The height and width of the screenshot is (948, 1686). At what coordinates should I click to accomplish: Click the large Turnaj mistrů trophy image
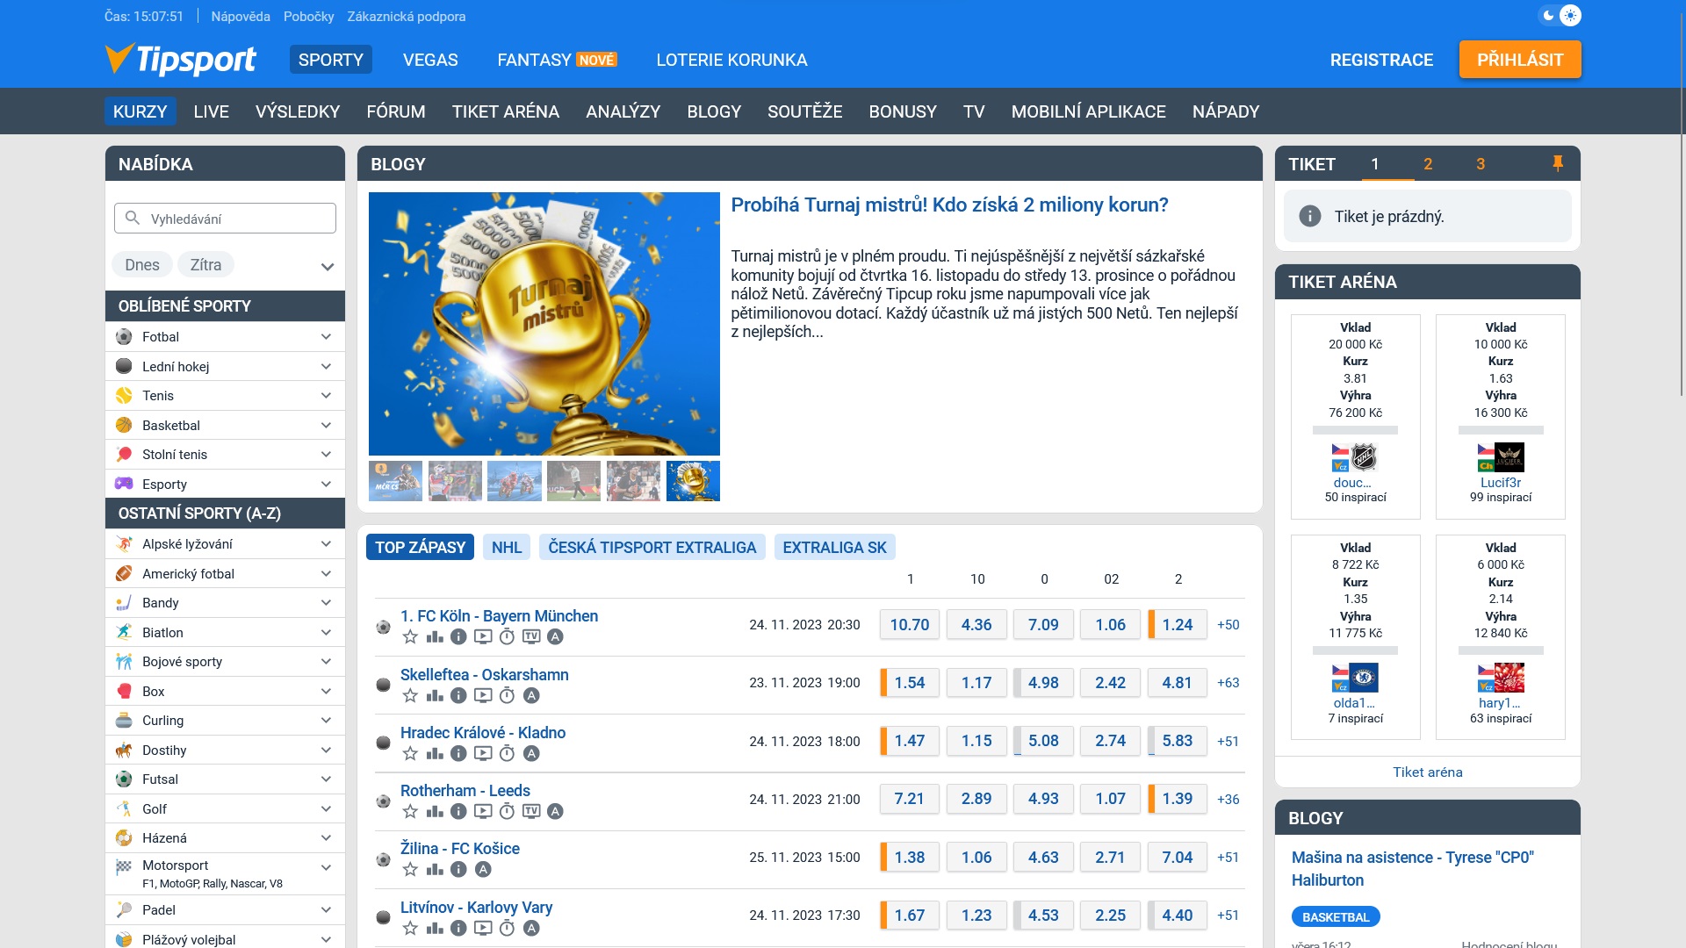pyautogui.click(x=544, y=324)
